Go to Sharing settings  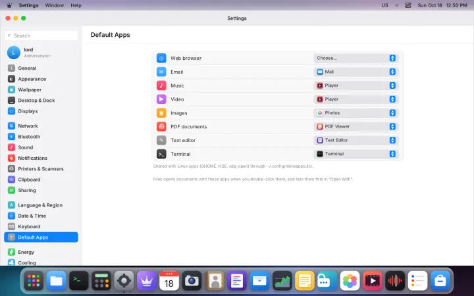pyautogui.click(x=41, y=190)
